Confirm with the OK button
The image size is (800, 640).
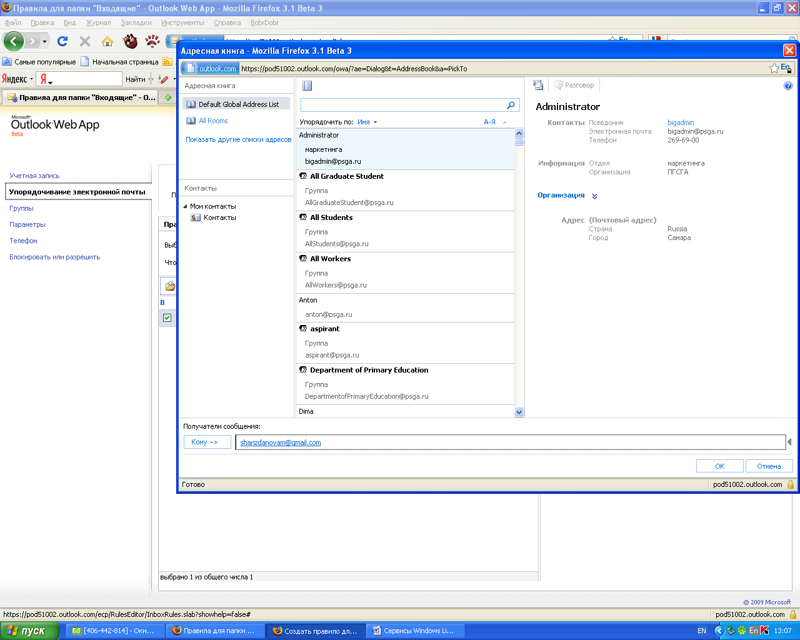point(720,466)
